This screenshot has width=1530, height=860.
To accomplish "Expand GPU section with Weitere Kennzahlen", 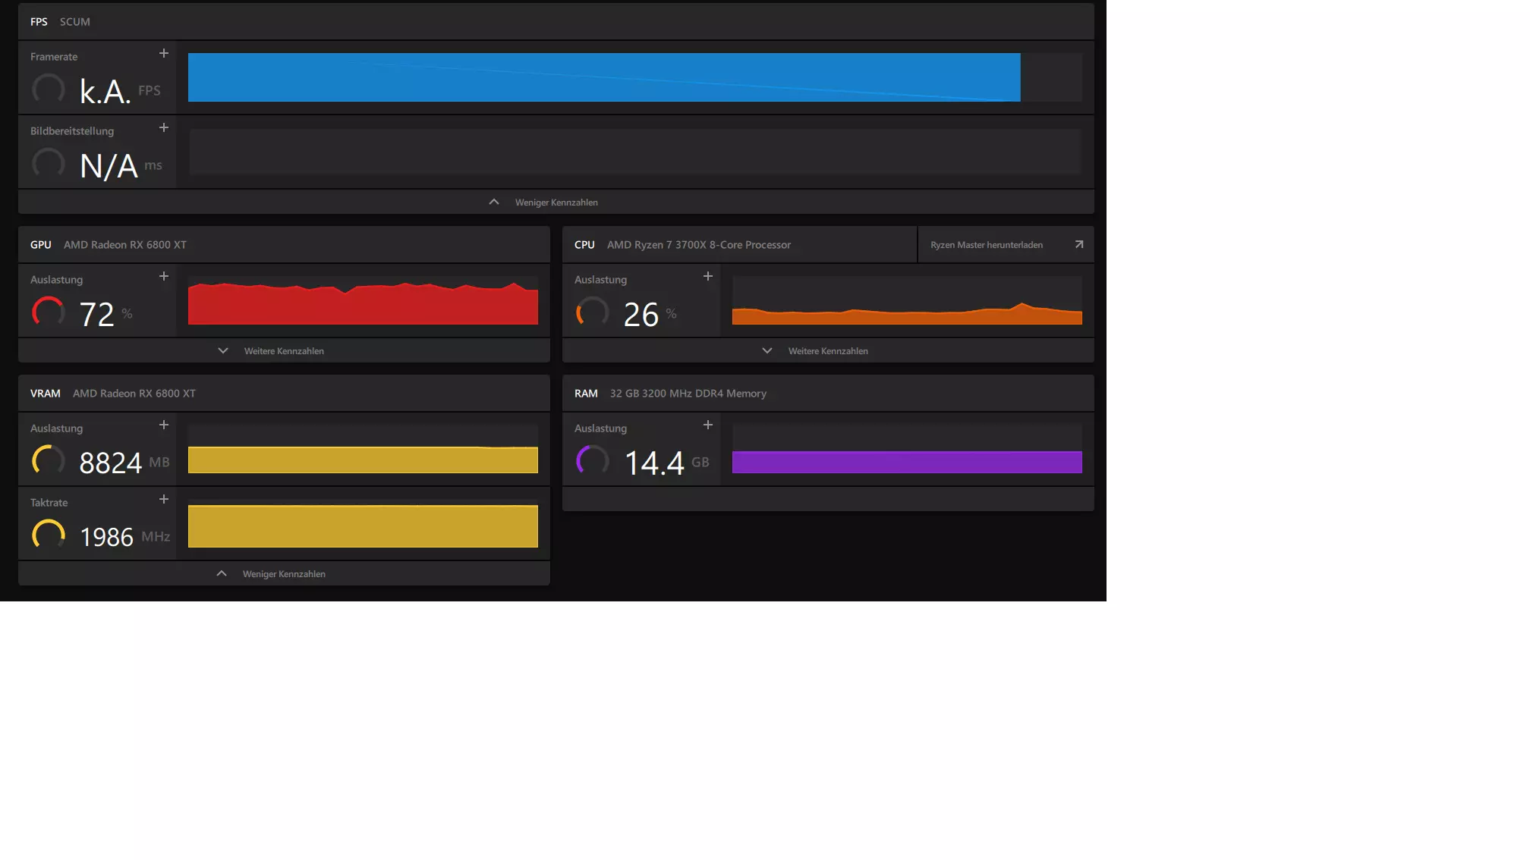I will coord(283,351).
